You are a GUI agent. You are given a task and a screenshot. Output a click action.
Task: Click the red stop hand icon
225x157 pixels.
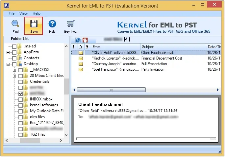click(85, 40)
